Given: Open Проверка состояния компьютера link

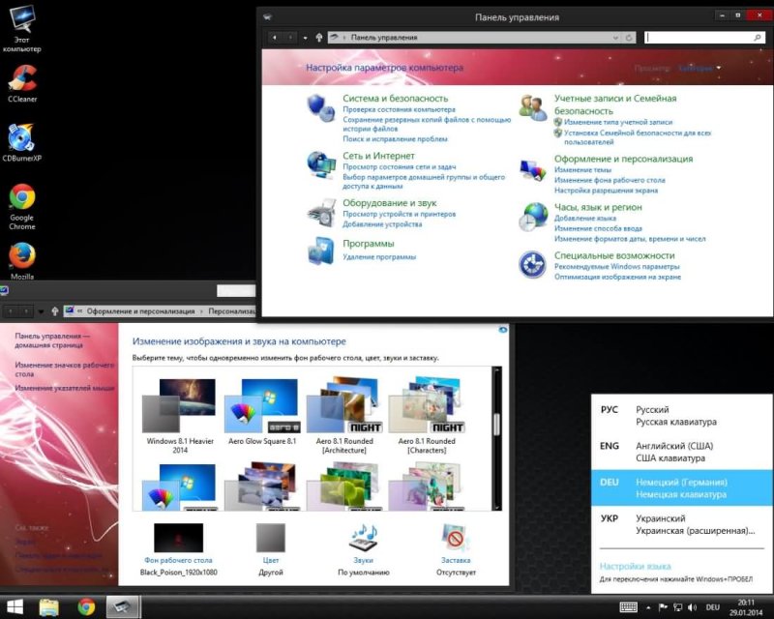Looking at the screenshot, I should [x=399, y=109].
